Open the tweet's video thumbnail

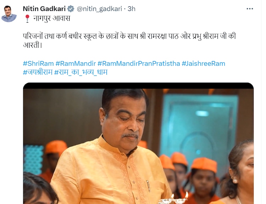click(138, 143)
